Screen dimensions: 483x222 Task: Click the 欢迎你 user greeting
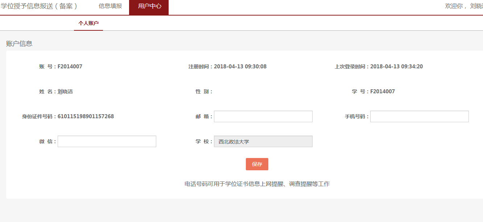click(464, 6)
